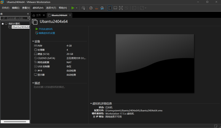Screen dimensions: 221x128
Task: Click the library horizontal scrollbar
Action: [x=15, y=122]
